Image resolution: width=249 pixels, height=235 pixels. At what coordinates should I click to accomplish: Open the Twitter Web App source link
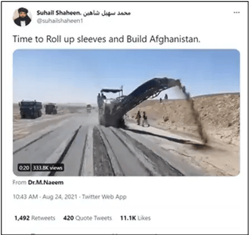click(x=104, y=197)
